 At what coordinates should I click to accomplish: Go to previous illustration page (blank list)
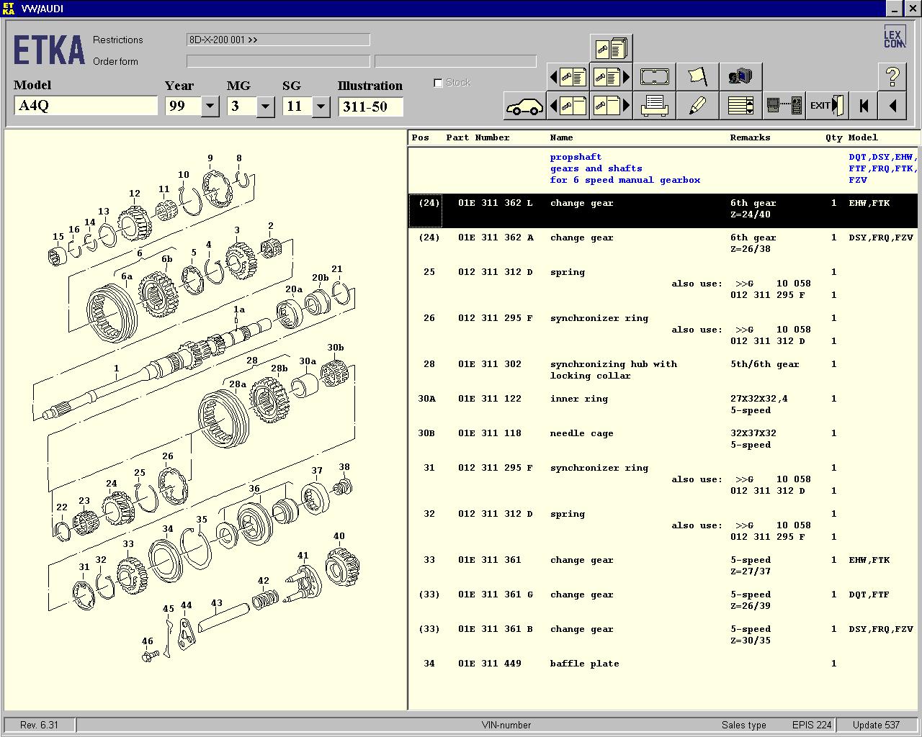pyautogui.click(x=568, y=106)
